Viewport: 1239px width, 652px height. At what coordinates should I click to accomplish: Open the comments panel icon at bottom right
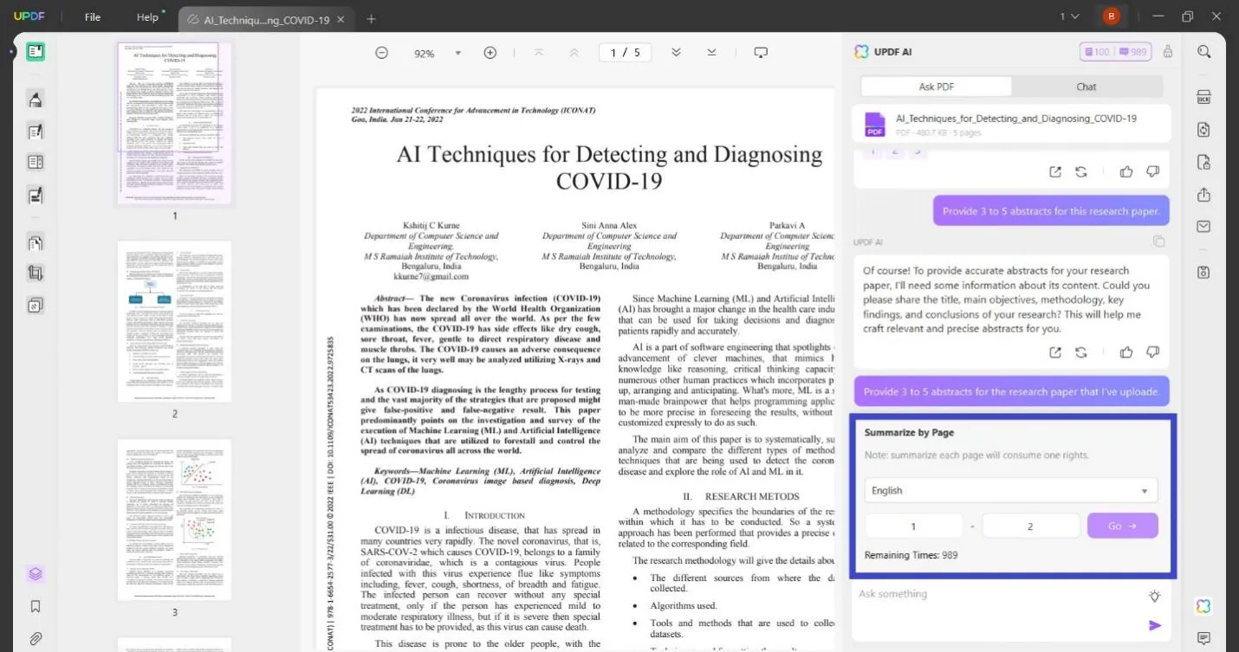[x=1203, y=639]
